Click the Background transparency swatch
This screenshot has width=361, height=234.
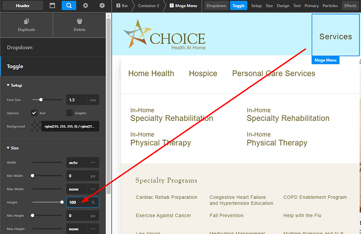tap(36, 126)
